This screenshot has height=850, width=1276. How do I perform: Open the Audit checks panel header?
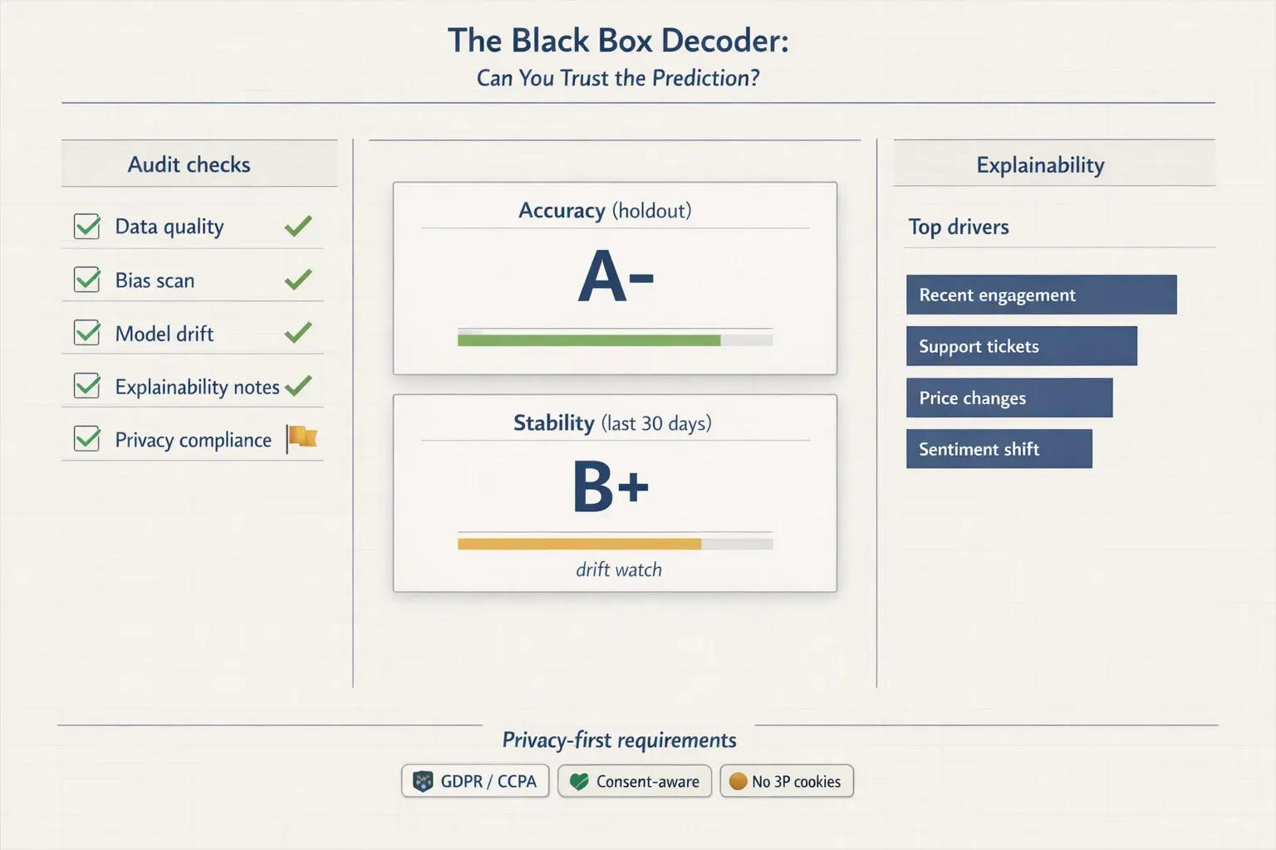click(189, 164)
